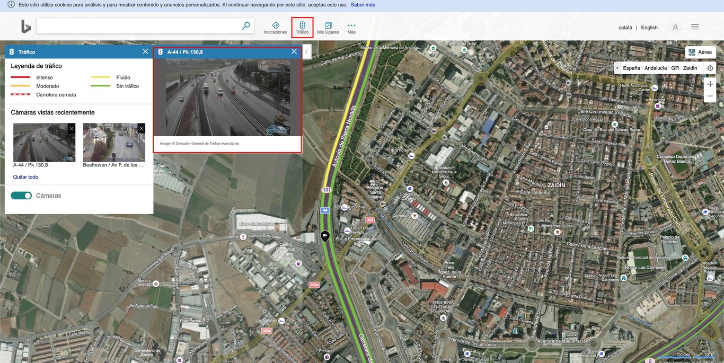Disable the Cámaras toggle
The height and width of the screenshot is (363, 724).
[x=21, y=195]
